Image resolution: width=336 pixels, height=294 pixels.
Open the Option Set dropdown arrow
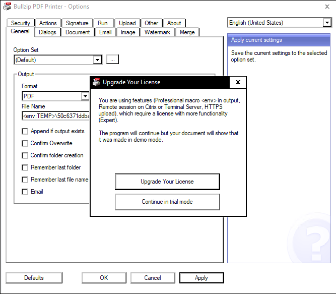(97, 60)
